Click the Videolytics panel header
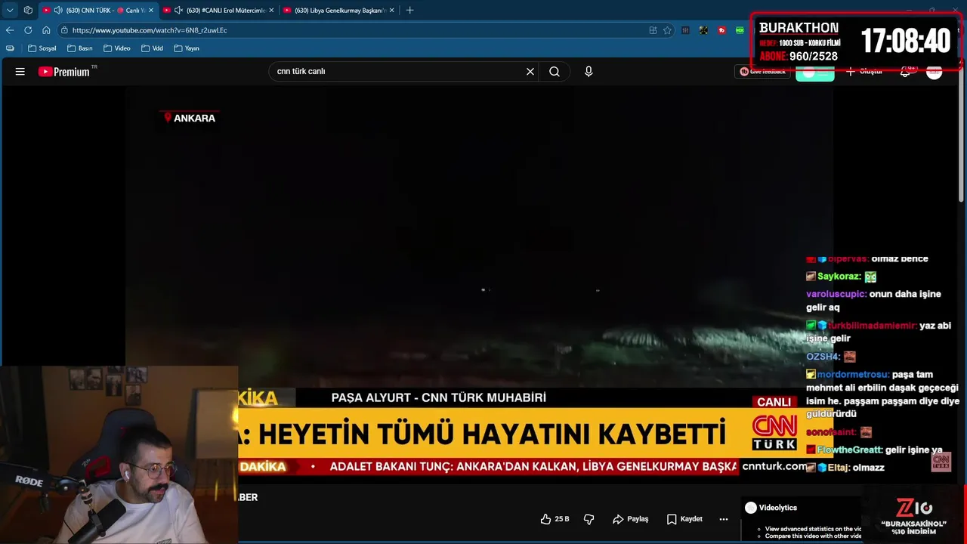 pyautogui.click(x=771, y=508)
